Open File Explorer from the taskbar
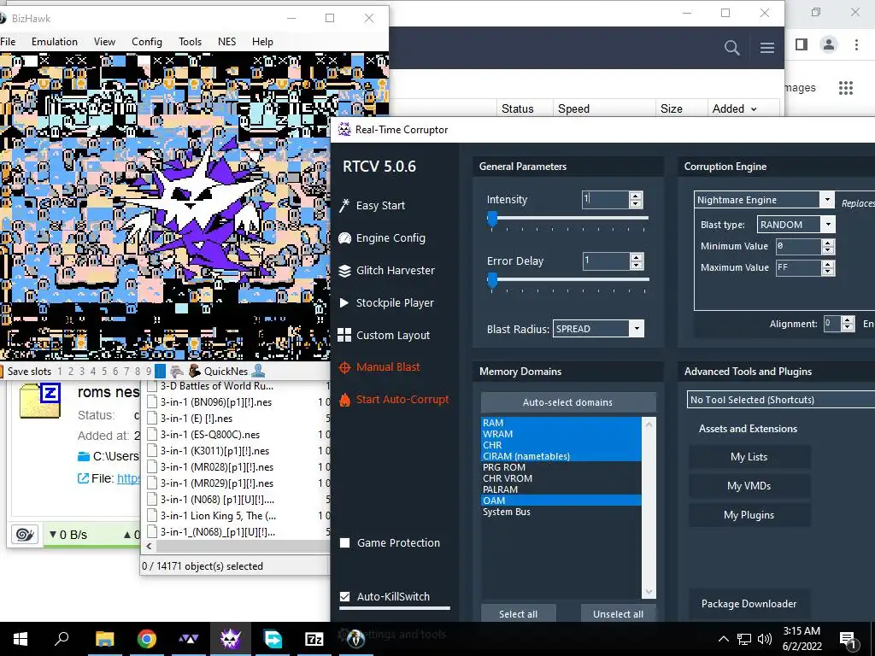This screenshot has height=656, width=875. (104, 639)
